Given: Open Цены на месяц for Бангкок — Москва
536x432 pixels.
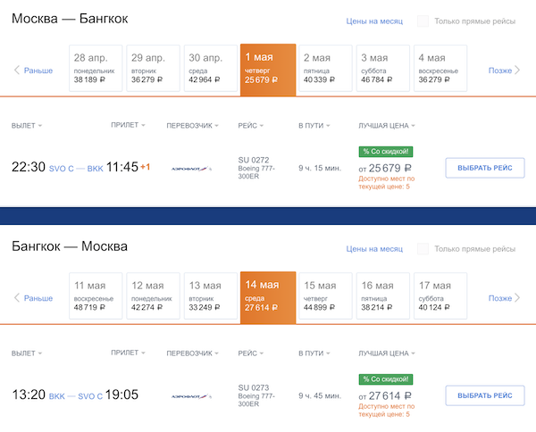Looking at the screenshot, I should [x=374, y=248].
